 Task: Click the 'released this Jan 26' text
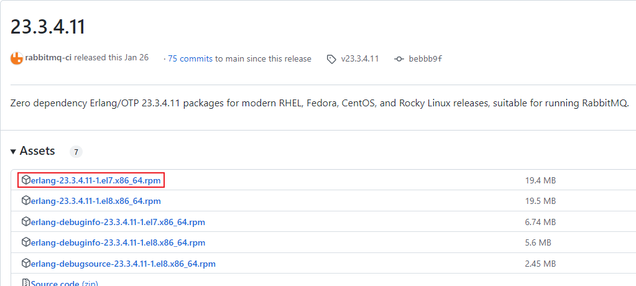111,58
